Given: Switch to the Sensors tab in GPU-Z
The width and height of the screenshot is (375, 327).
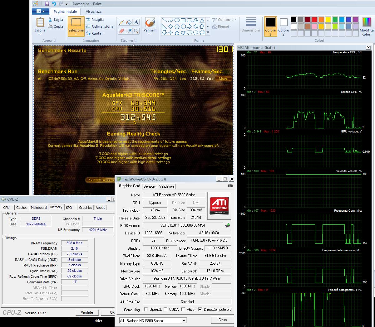Looking at the screenshot, I should click(x=150, y=186).
